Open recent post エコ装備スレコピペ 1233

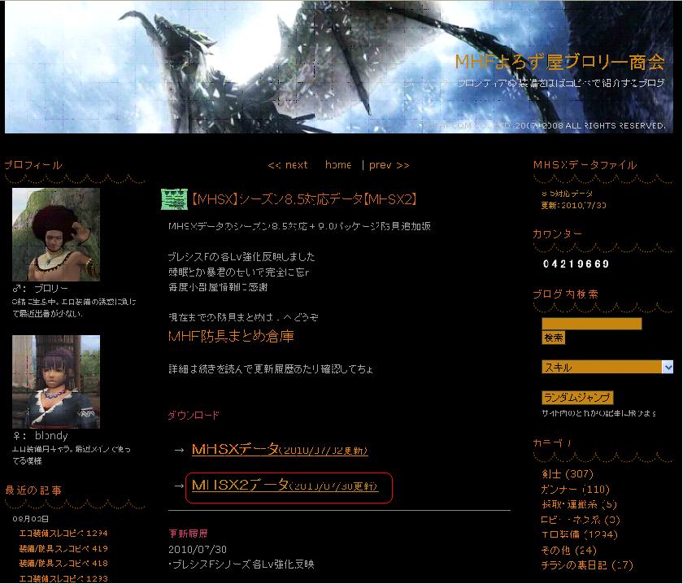(x=63, y=578)
